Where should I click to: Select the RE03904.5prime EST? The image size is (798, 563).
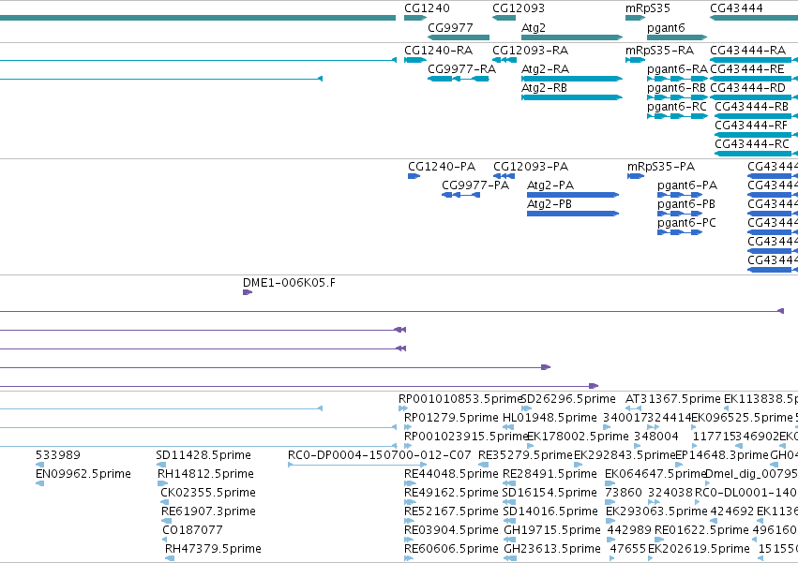pos(410,541)
